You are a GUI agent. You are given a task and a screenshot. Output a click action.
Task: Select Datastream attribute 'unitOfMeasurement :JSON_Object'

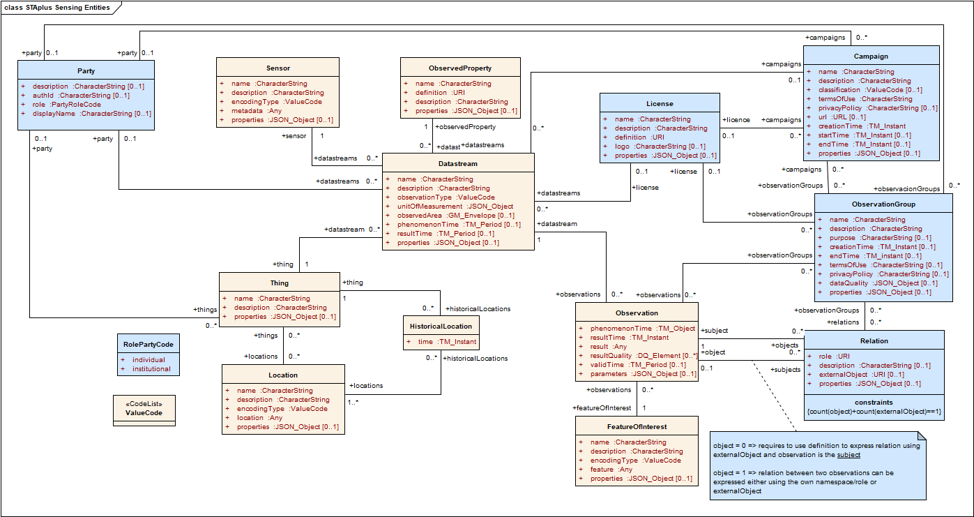pos(455,207)
